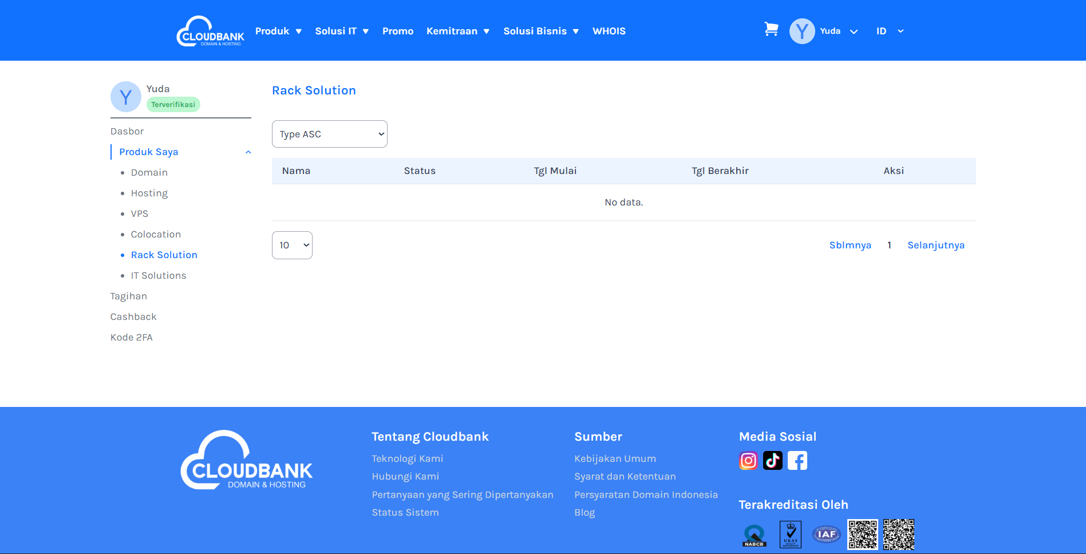Open the Facebook social media icon
Screen dimensions: 1086x554
point(797,461)
